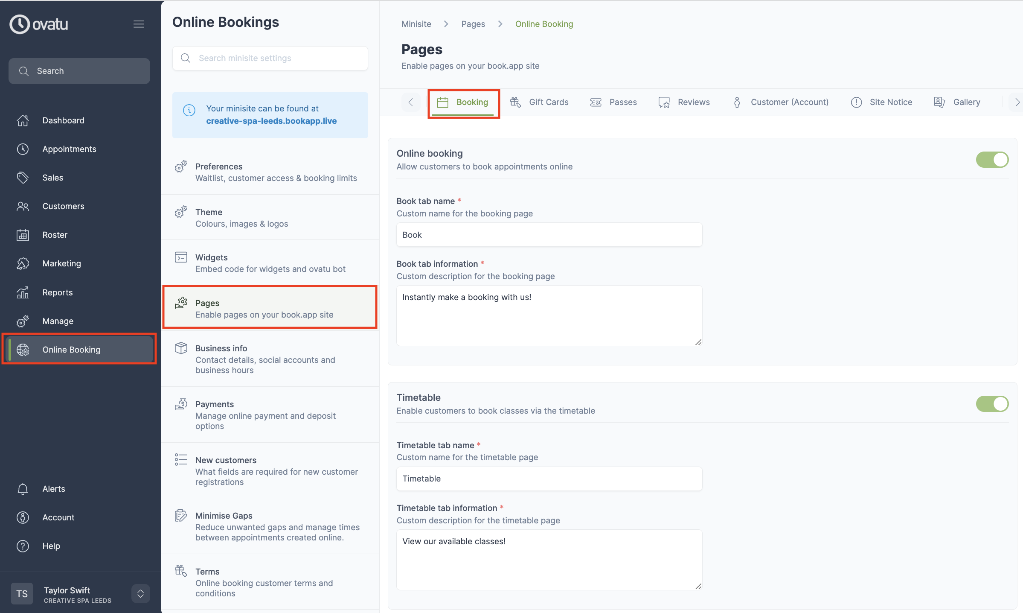This screenshot has height=613, width=1023.
Task: Click the Book tab name input field
Action: (x=549, y=234)
